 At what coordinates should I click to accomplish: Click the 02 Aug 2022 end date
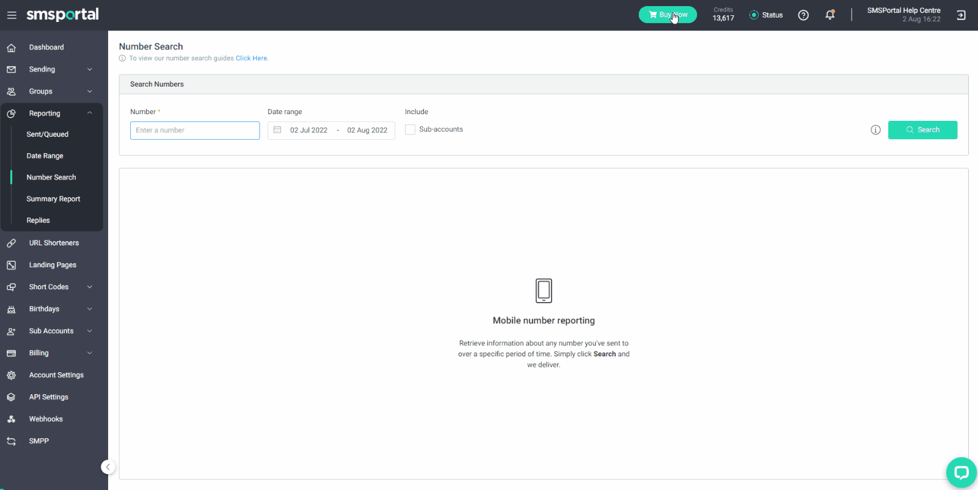click(x=367, y=131)
